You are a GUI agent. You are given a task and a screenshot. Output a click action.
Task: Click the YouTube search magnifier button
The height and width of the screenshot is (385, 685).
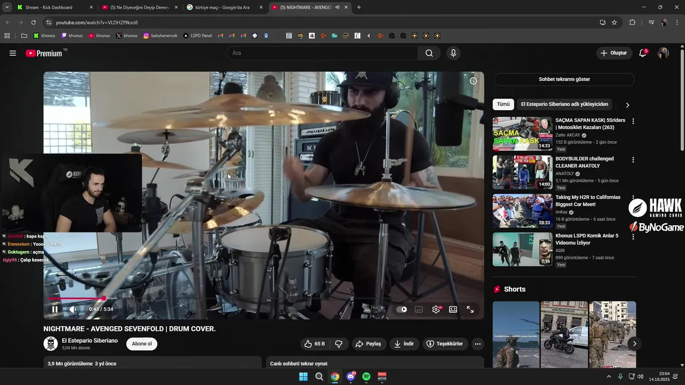pyautogui.click(x=429, y=53)
